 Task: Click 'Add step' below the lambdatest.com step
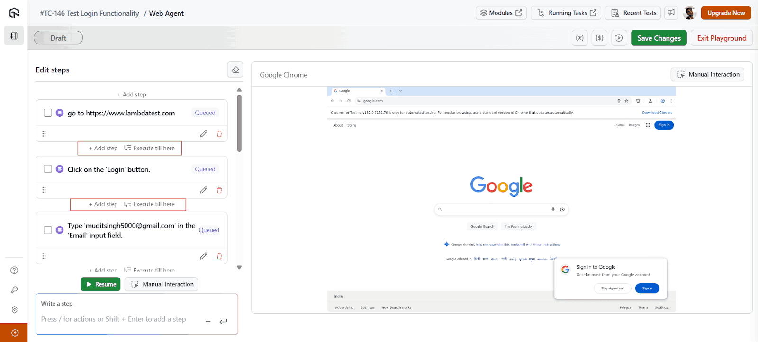click(x=103, y=148)
